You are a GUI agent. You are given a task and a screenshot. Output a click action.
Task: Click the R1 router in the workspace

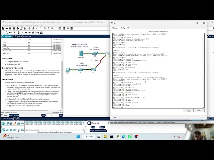point(94,70)
